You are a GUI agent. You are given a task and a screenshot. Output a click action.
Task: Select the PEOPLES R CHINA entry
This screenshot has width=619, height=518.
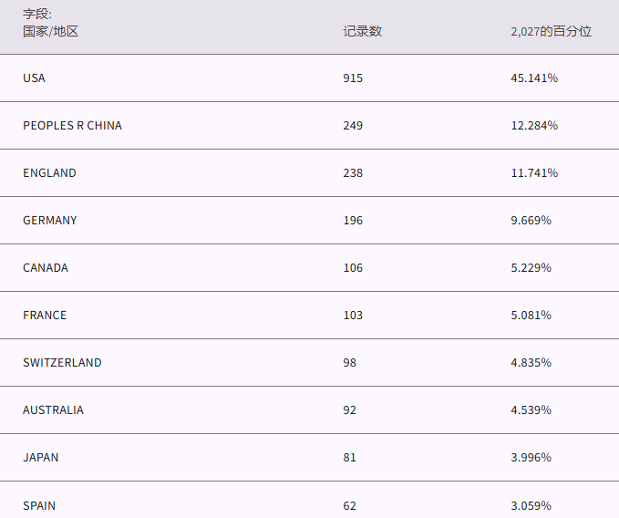click(72, 126)
